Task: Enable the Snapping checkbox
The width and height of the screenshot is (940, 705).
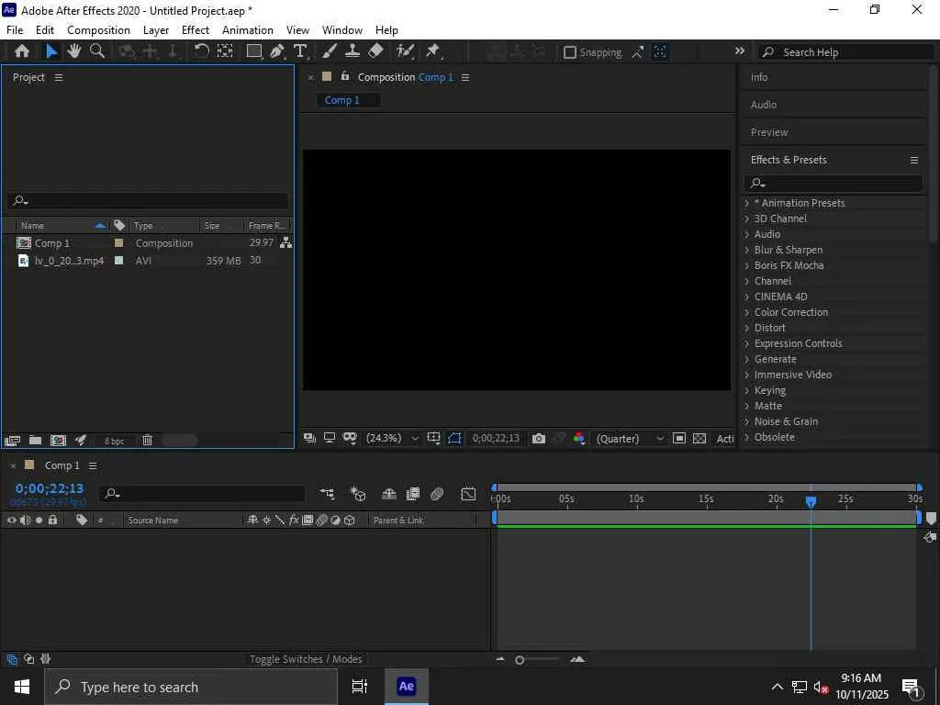Action: [x=570, y=52]
